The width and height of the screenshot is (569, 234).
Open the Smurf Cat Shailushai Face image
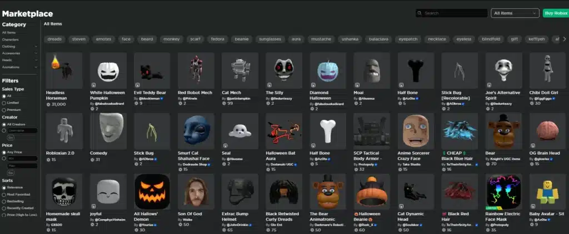click(x=196, y=131)
